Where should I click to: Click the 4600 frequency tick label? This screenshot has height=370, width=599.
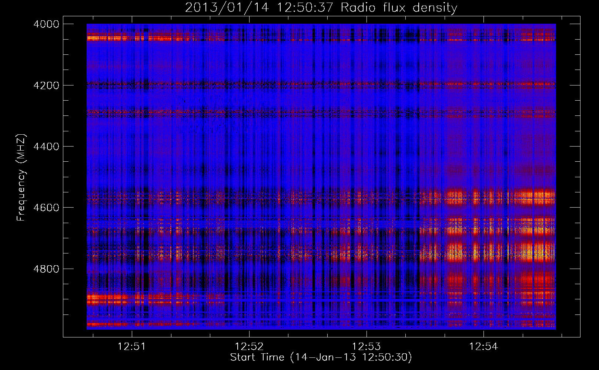tap(46, 208)
